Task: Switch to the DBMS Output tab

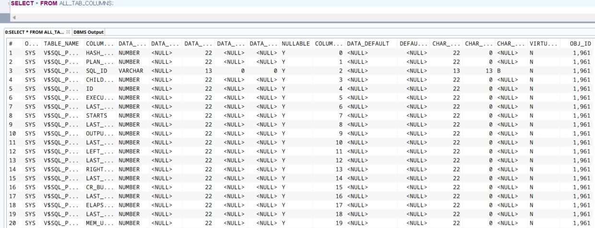Action: (88, 32)
